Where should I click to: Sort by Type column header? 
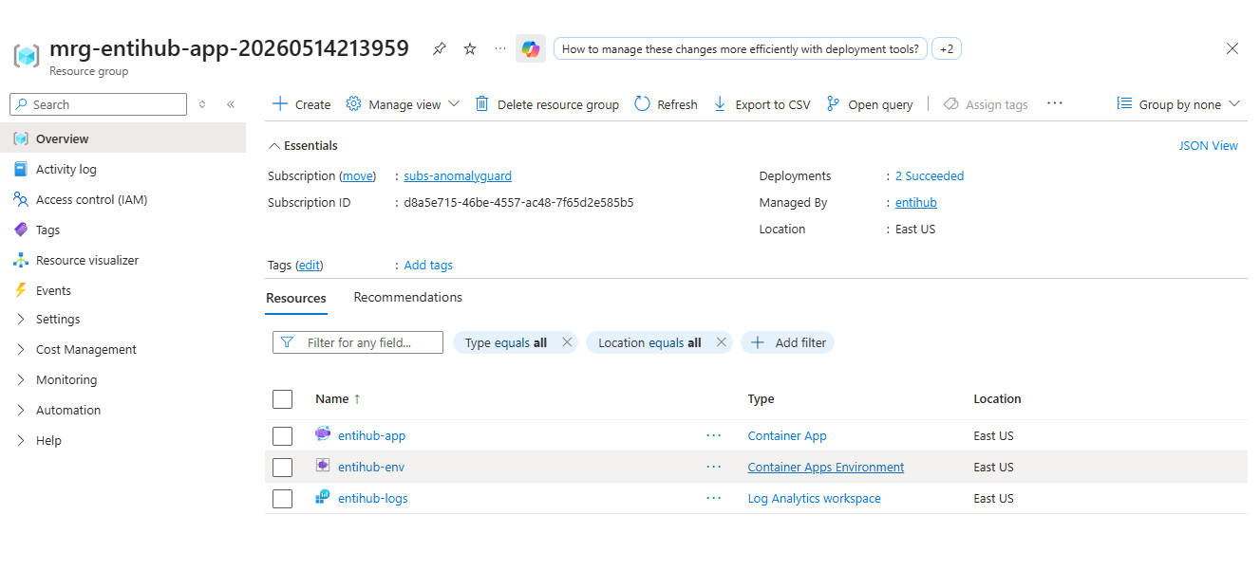[x=762, y=398]
